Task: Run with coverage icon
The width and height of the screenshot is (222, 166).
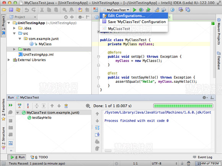Action: coord(148,10)
